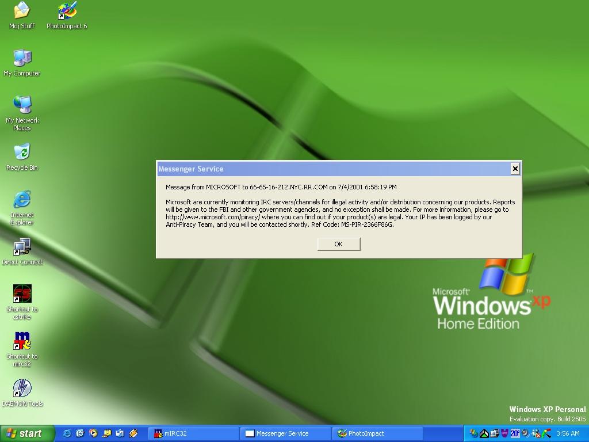Image resolution: width=589 pixels, height=442 pixels.
Task: Select the PhotoImpact 6 desktop shortcut
Action: click(x=67, y=11)
